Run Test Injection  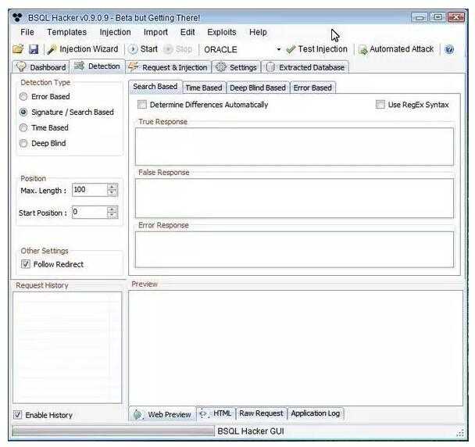tap(317, 49)
